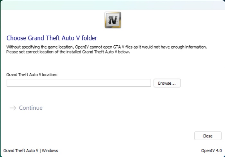Click the OpenIV logo icon
The image size is (225, 157).
click(x=113, y=20)
